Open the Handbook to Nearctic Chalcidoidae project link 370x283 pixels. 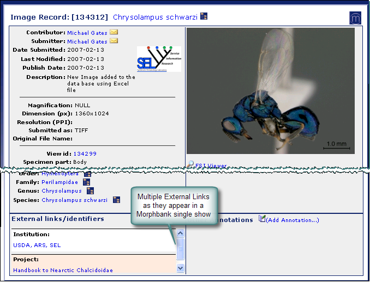click(x=63, y=270)
